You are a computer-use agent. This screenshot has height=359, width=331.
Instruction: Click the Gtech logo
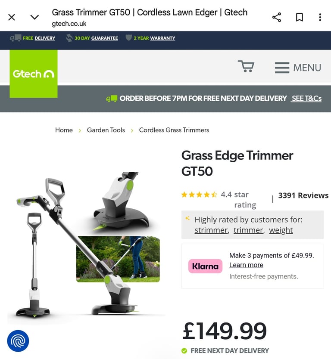coord(34,74)
